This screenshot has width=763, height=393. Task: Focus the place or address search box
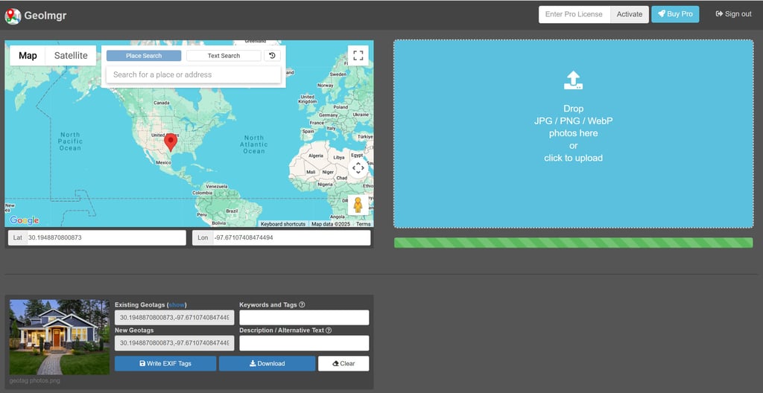pos(194,74)
